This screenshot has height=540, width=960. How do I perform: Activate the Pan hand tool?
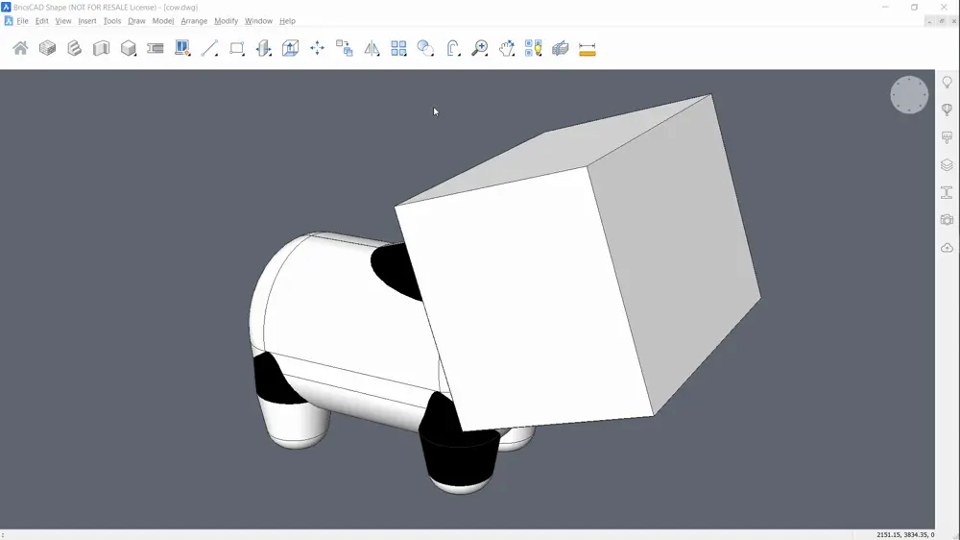tap(507, 48)
